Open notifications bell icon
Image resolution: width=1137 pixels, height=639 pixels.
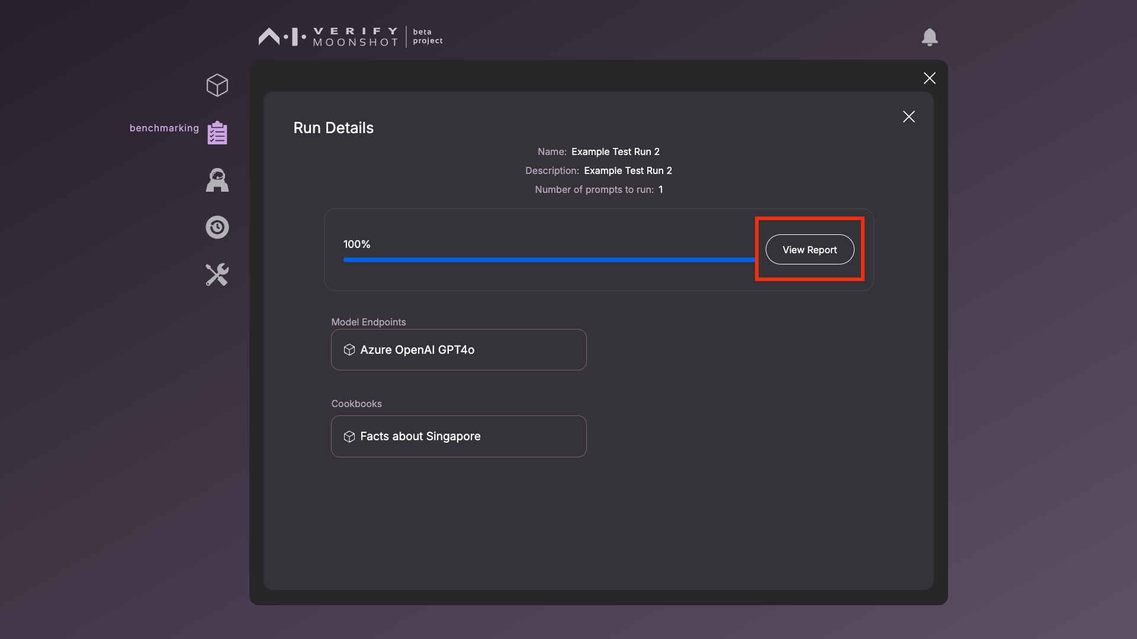[x=930, y=37]
